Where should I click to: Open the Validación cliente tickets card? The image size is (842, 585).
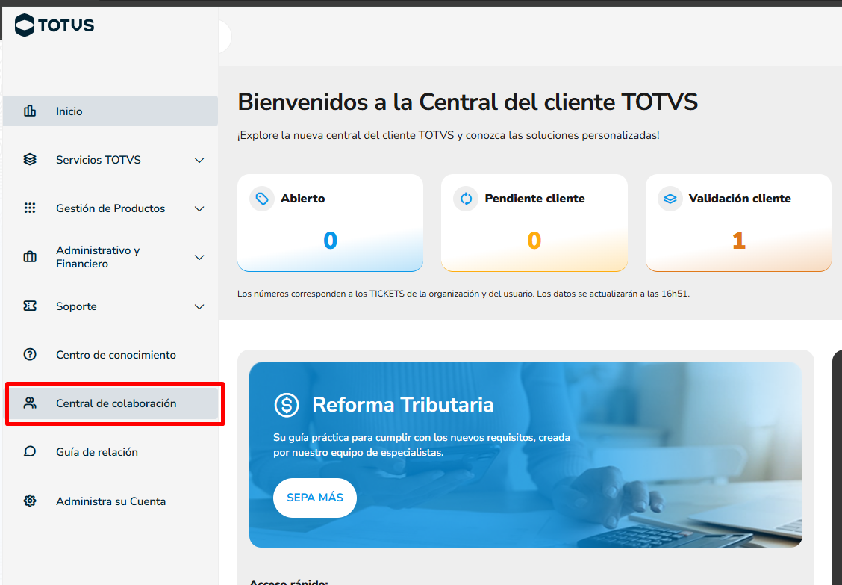[738, 223]
